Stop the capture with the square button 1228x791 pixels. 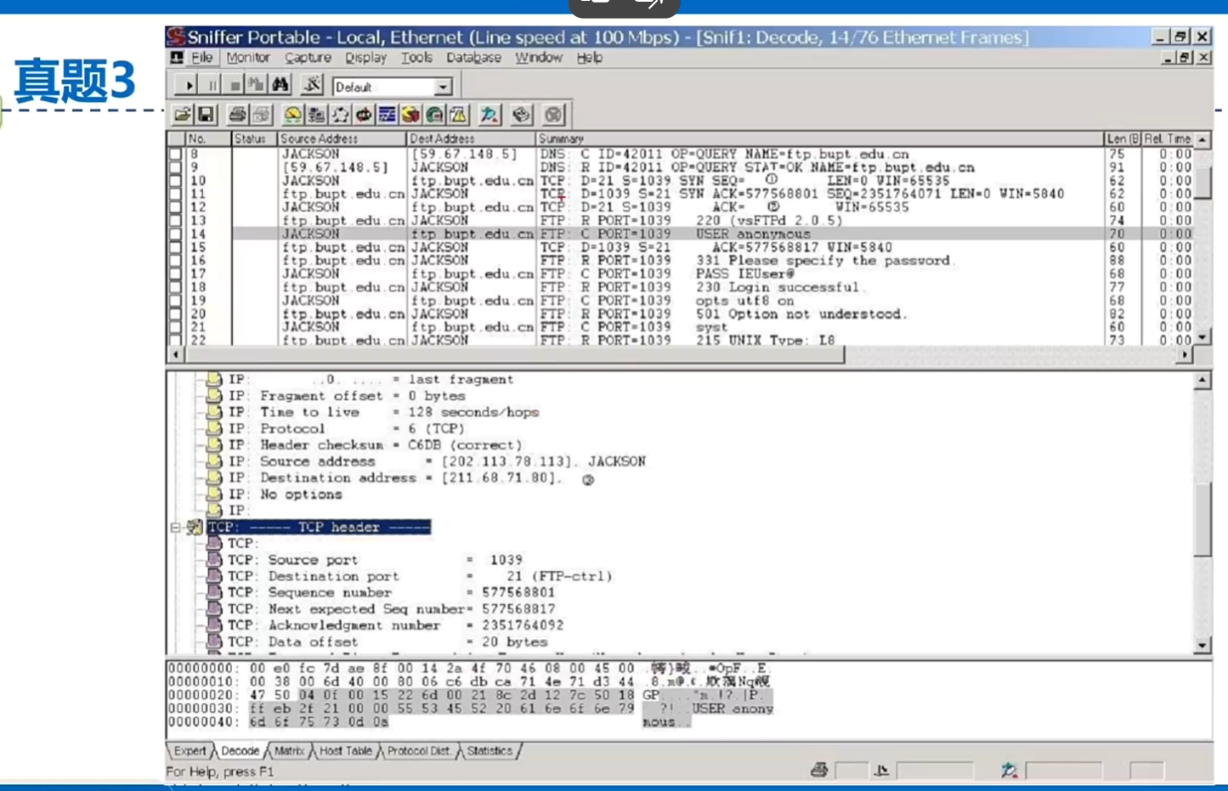coord(235,86)
